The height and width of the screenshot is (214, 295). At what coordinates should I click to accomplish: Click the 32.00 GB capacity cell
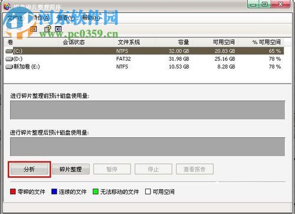click(x=179, y=51)
